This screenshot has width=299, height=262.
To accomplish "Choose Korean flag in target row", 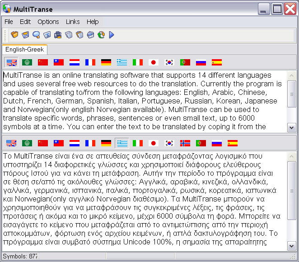I will [x=169, y=143].
